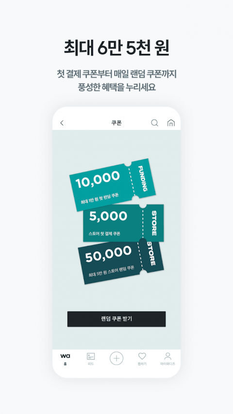Select the 5,000 STORE coupon
The width and height of the screenshot is (233, 414).
123,223
